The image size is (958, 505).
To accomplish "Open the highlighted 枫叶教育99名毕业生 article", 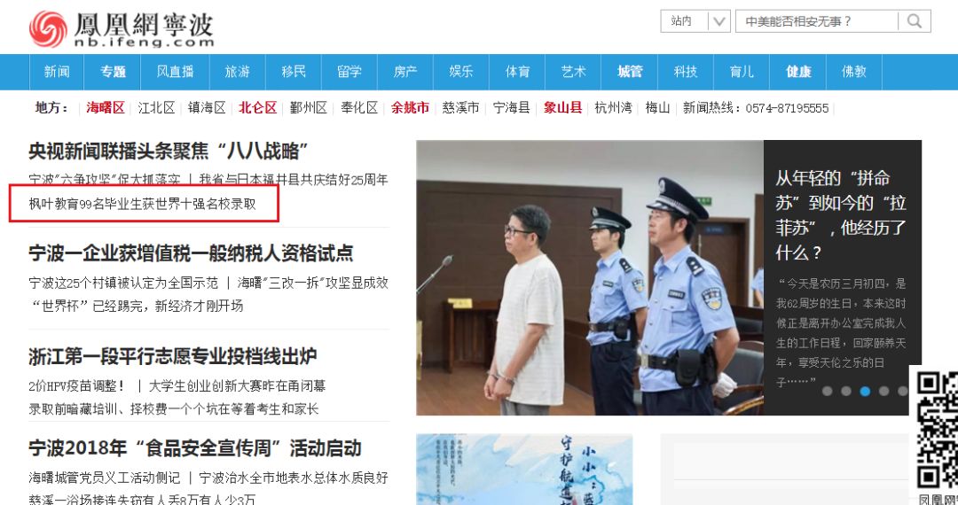I will pos(142,204).
